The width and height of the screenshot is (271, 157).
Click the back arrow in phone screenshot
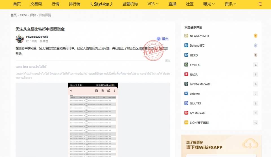(x=71, y=91)
